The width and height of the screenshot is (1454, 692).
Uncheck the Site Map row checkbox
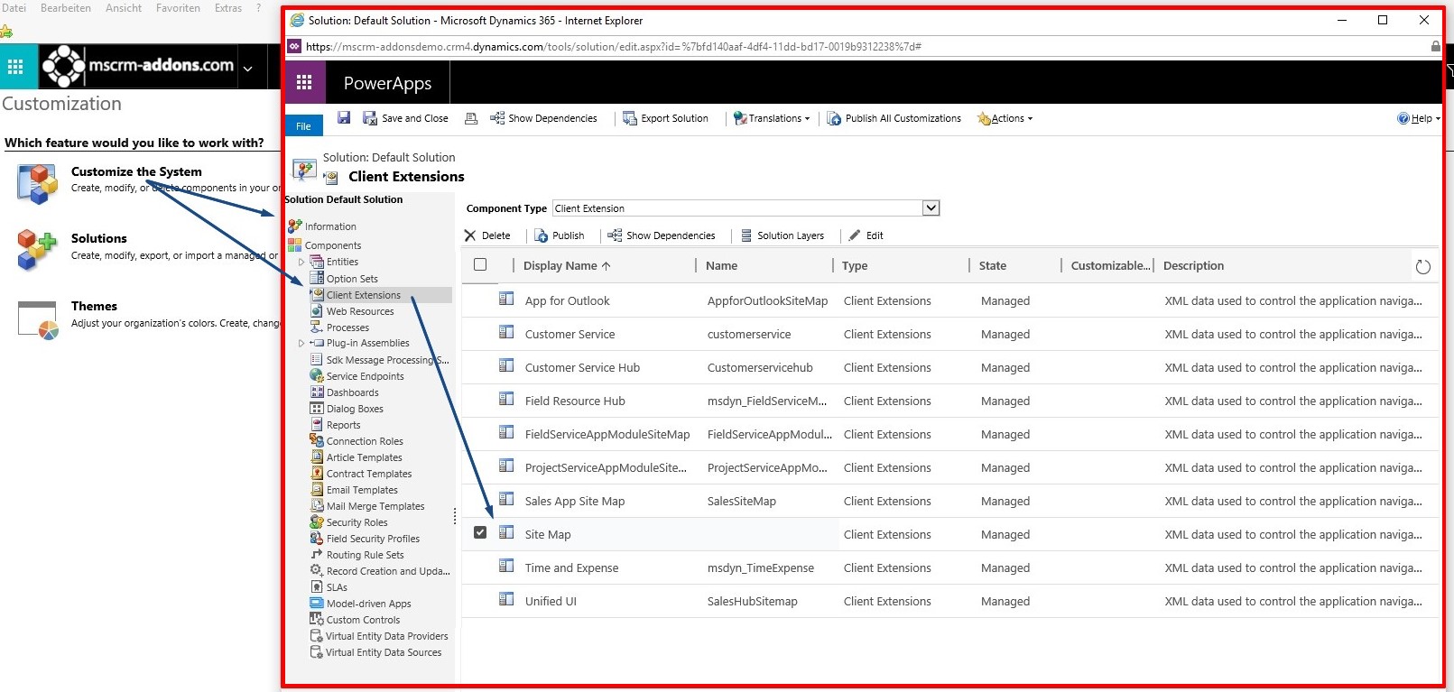coord(480,532)
